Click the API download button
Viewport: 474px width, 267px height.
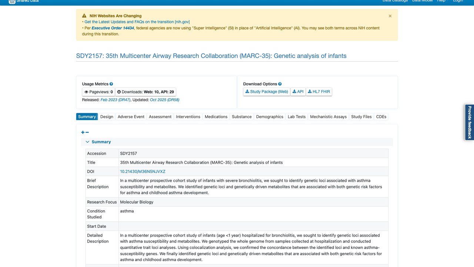tap(298, 92)
